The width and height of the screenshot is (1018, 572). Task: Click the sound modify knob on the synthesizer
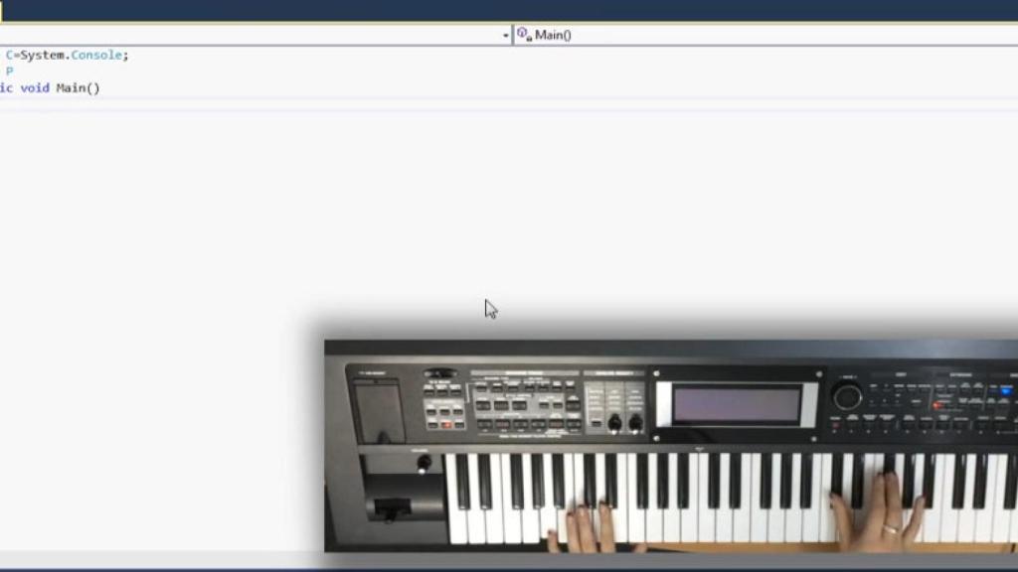pyautogui.click(x=613, y=424)
